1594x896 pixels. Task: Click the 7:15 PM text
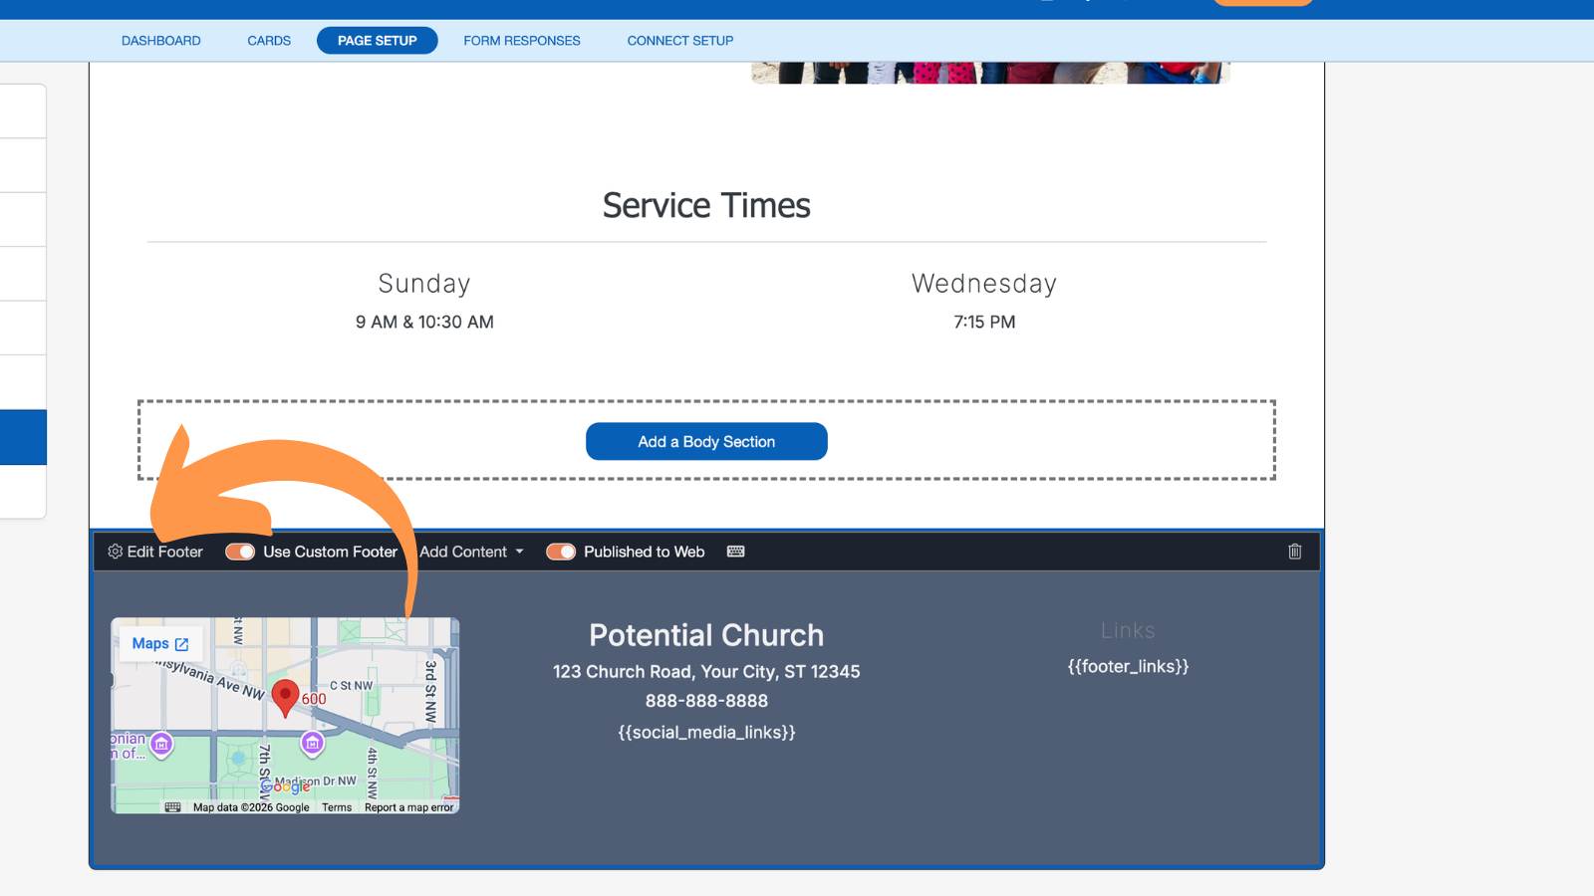coord(984,323)
